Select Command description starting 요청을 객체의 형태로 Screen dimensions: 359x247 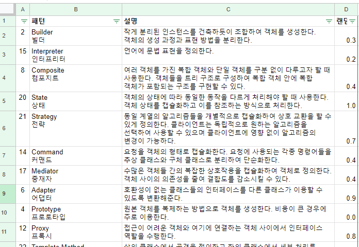point(229,156)
